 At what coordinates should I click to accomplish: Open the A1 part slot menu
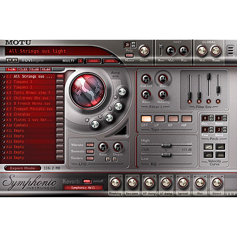60,76
